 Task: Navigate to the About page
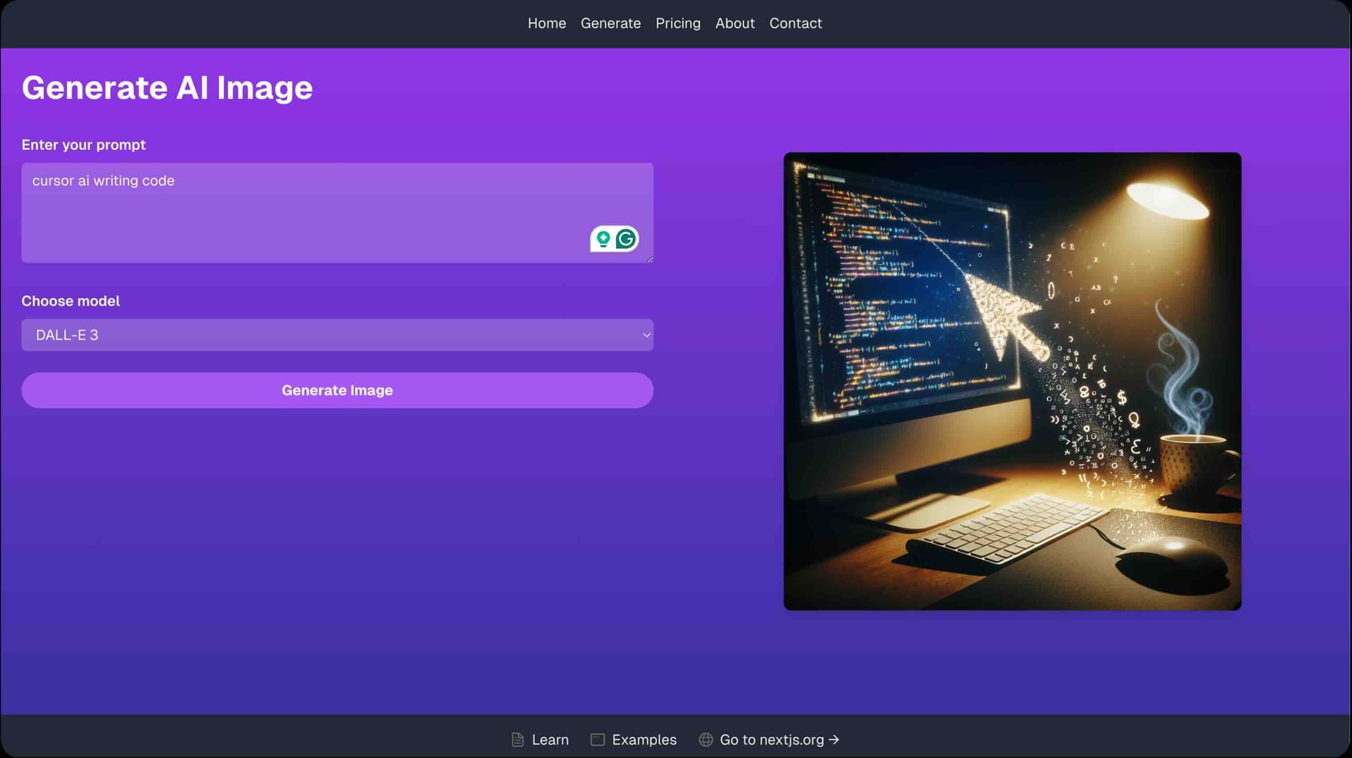(x=734, y=24)
